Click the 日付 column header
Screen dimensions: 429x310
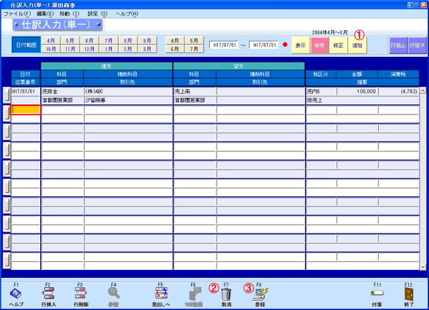[x=25, y=74]
